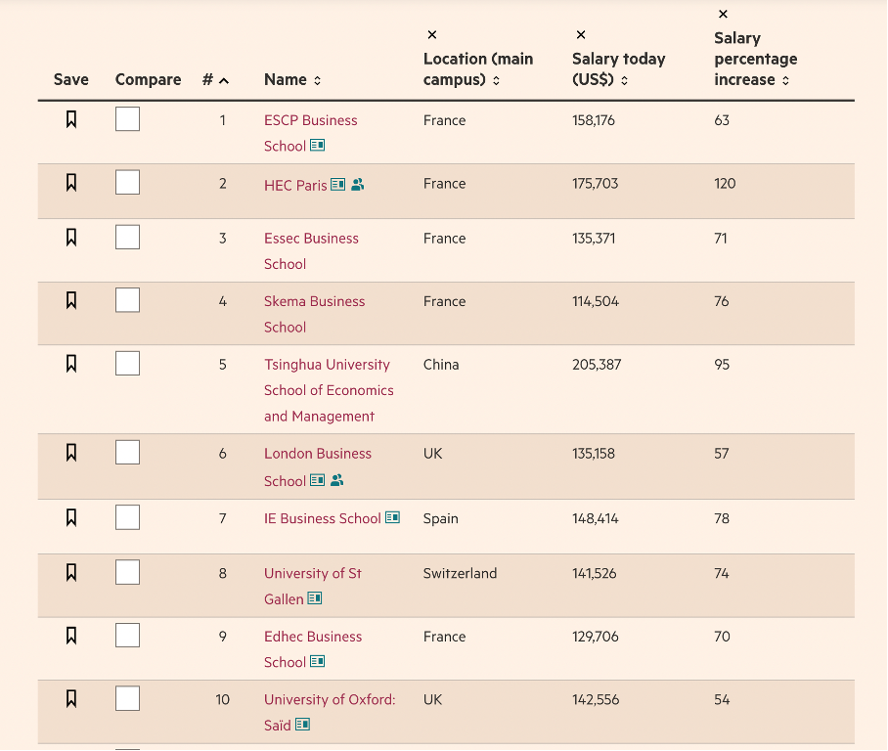Select salary value 205,387
Screen dimensions: 888x751
(x=597, y=364)
